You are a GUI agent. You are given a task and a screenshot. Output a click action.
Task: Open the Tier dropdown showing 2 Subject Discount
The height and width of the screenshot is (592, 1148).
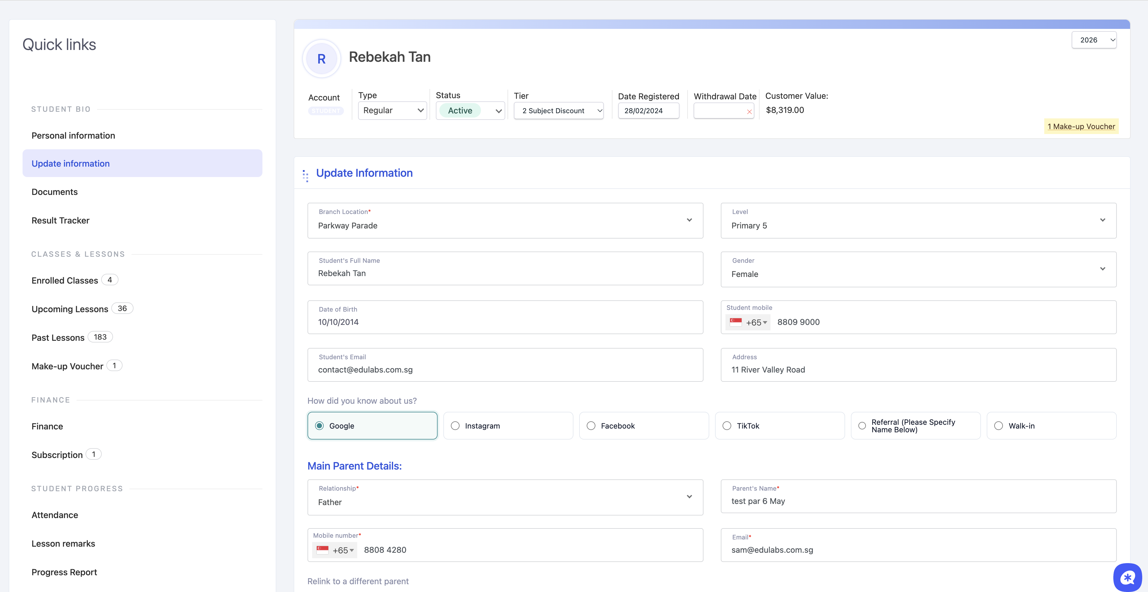(x=559, y=110)
